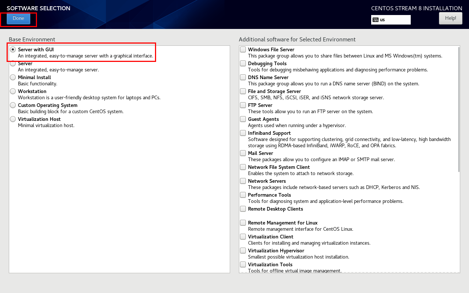469x293 pixels.
Task: Check Virtualization Hypervisor checkbox
Action: (243, 251)
